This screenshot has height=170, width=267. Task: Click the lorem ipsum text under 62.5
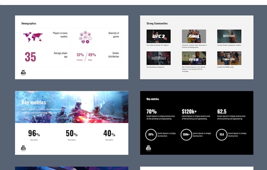231,117
